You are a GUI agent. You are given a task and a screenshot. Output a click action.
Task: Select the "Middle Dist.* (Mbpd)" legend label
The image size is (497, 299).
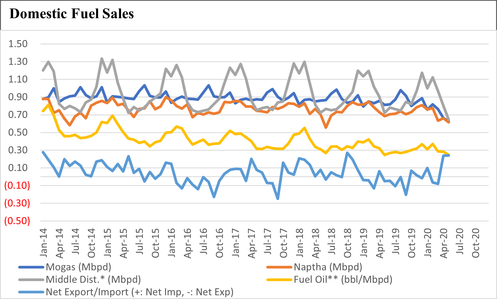[93, 280]
